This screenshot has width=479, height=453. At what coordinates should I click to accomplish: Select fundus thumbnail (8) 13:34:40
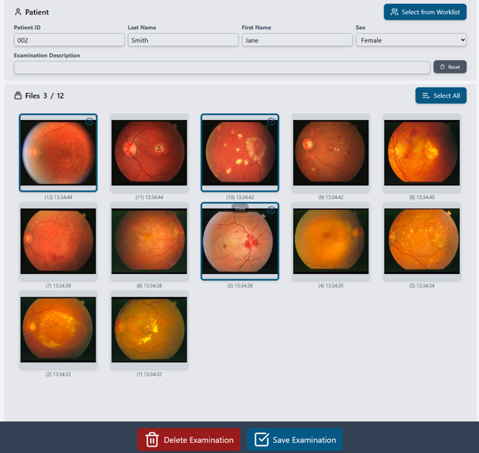tap(422, 153)
